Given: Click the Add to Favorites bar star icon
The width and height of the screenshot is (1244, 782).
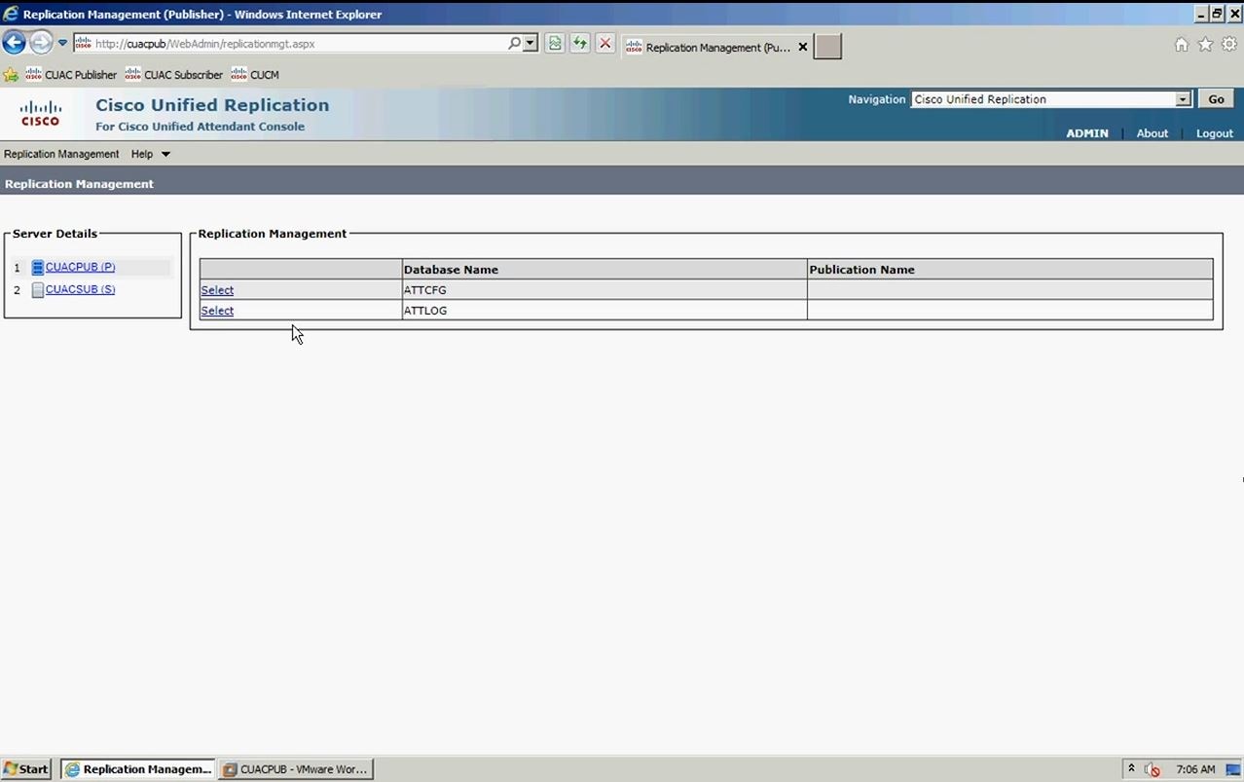Looking at the screenshot, I should (12, 75).
